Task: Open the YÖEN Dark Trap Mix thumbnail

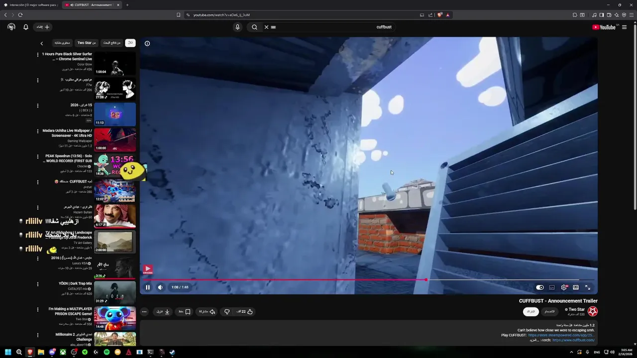Action: coord(115,292)
